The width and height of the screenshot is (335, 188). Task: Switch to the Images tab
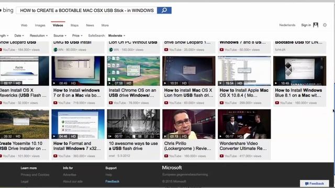[x=40, y=25]
